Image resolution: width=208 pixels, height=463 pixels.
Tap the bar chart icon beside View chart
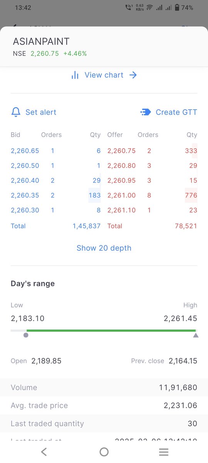point(75,75)
